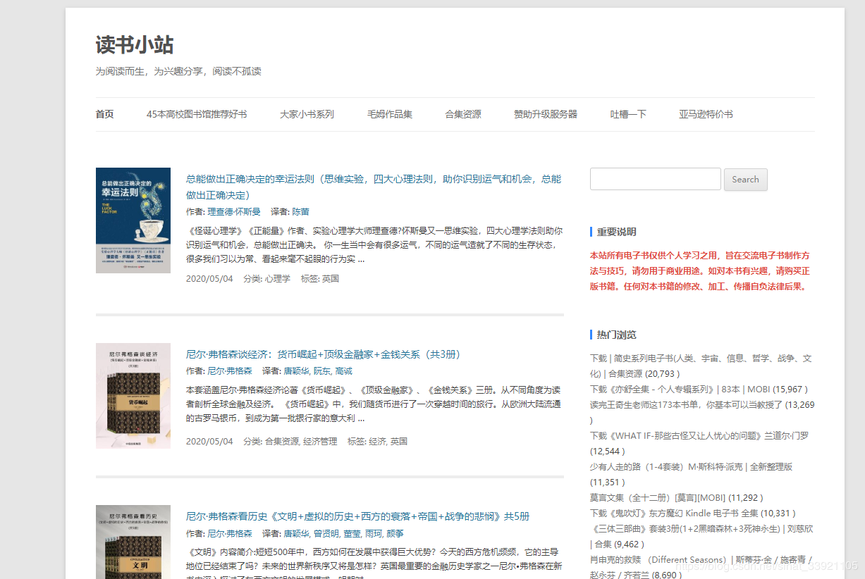Open tag link 经济 in 谈经济 post
The width and height of the screenshot is (865, 579).
(377, 441)
